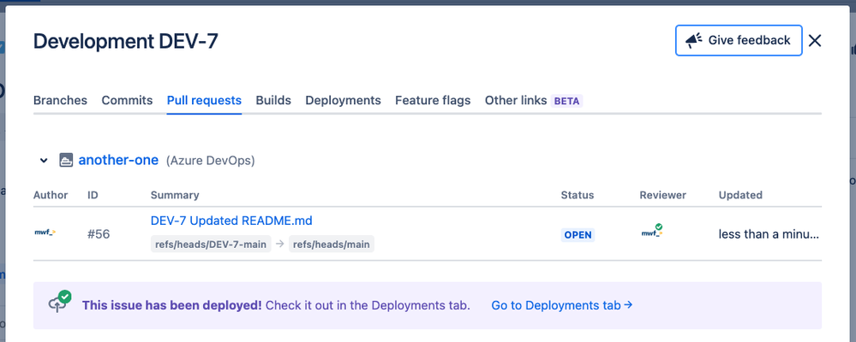Screen dimensions: 856x342
Task: Click the Updated column header
Action: [x=740, y=195]
